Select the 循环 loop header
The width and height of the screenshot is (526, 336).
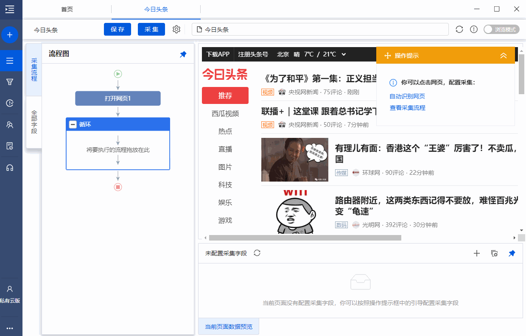(x=118, y=124)
